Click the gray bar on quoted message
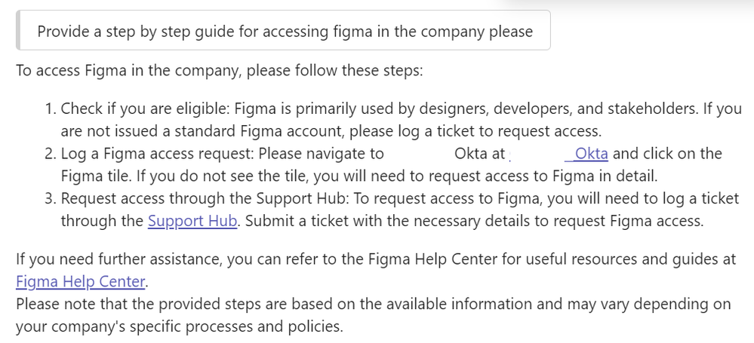 tap(18, 30)
